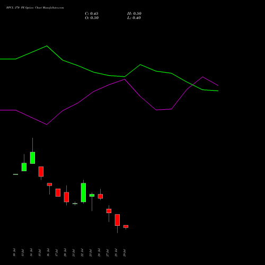Select the green candle on 13 Jul

coord(24,167)
